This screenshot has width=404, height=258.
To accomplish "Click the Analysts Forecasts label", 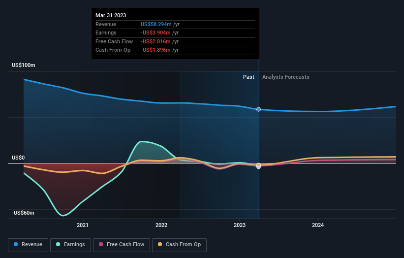I will coord(286,77).
